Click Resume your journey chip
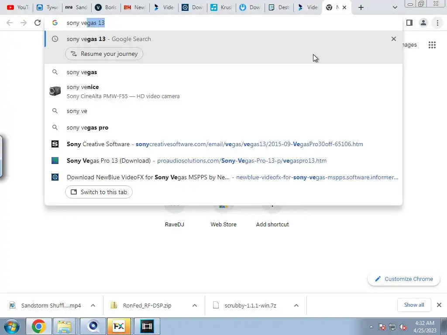This screenshot has width=447, height=335. click(104, 54)
